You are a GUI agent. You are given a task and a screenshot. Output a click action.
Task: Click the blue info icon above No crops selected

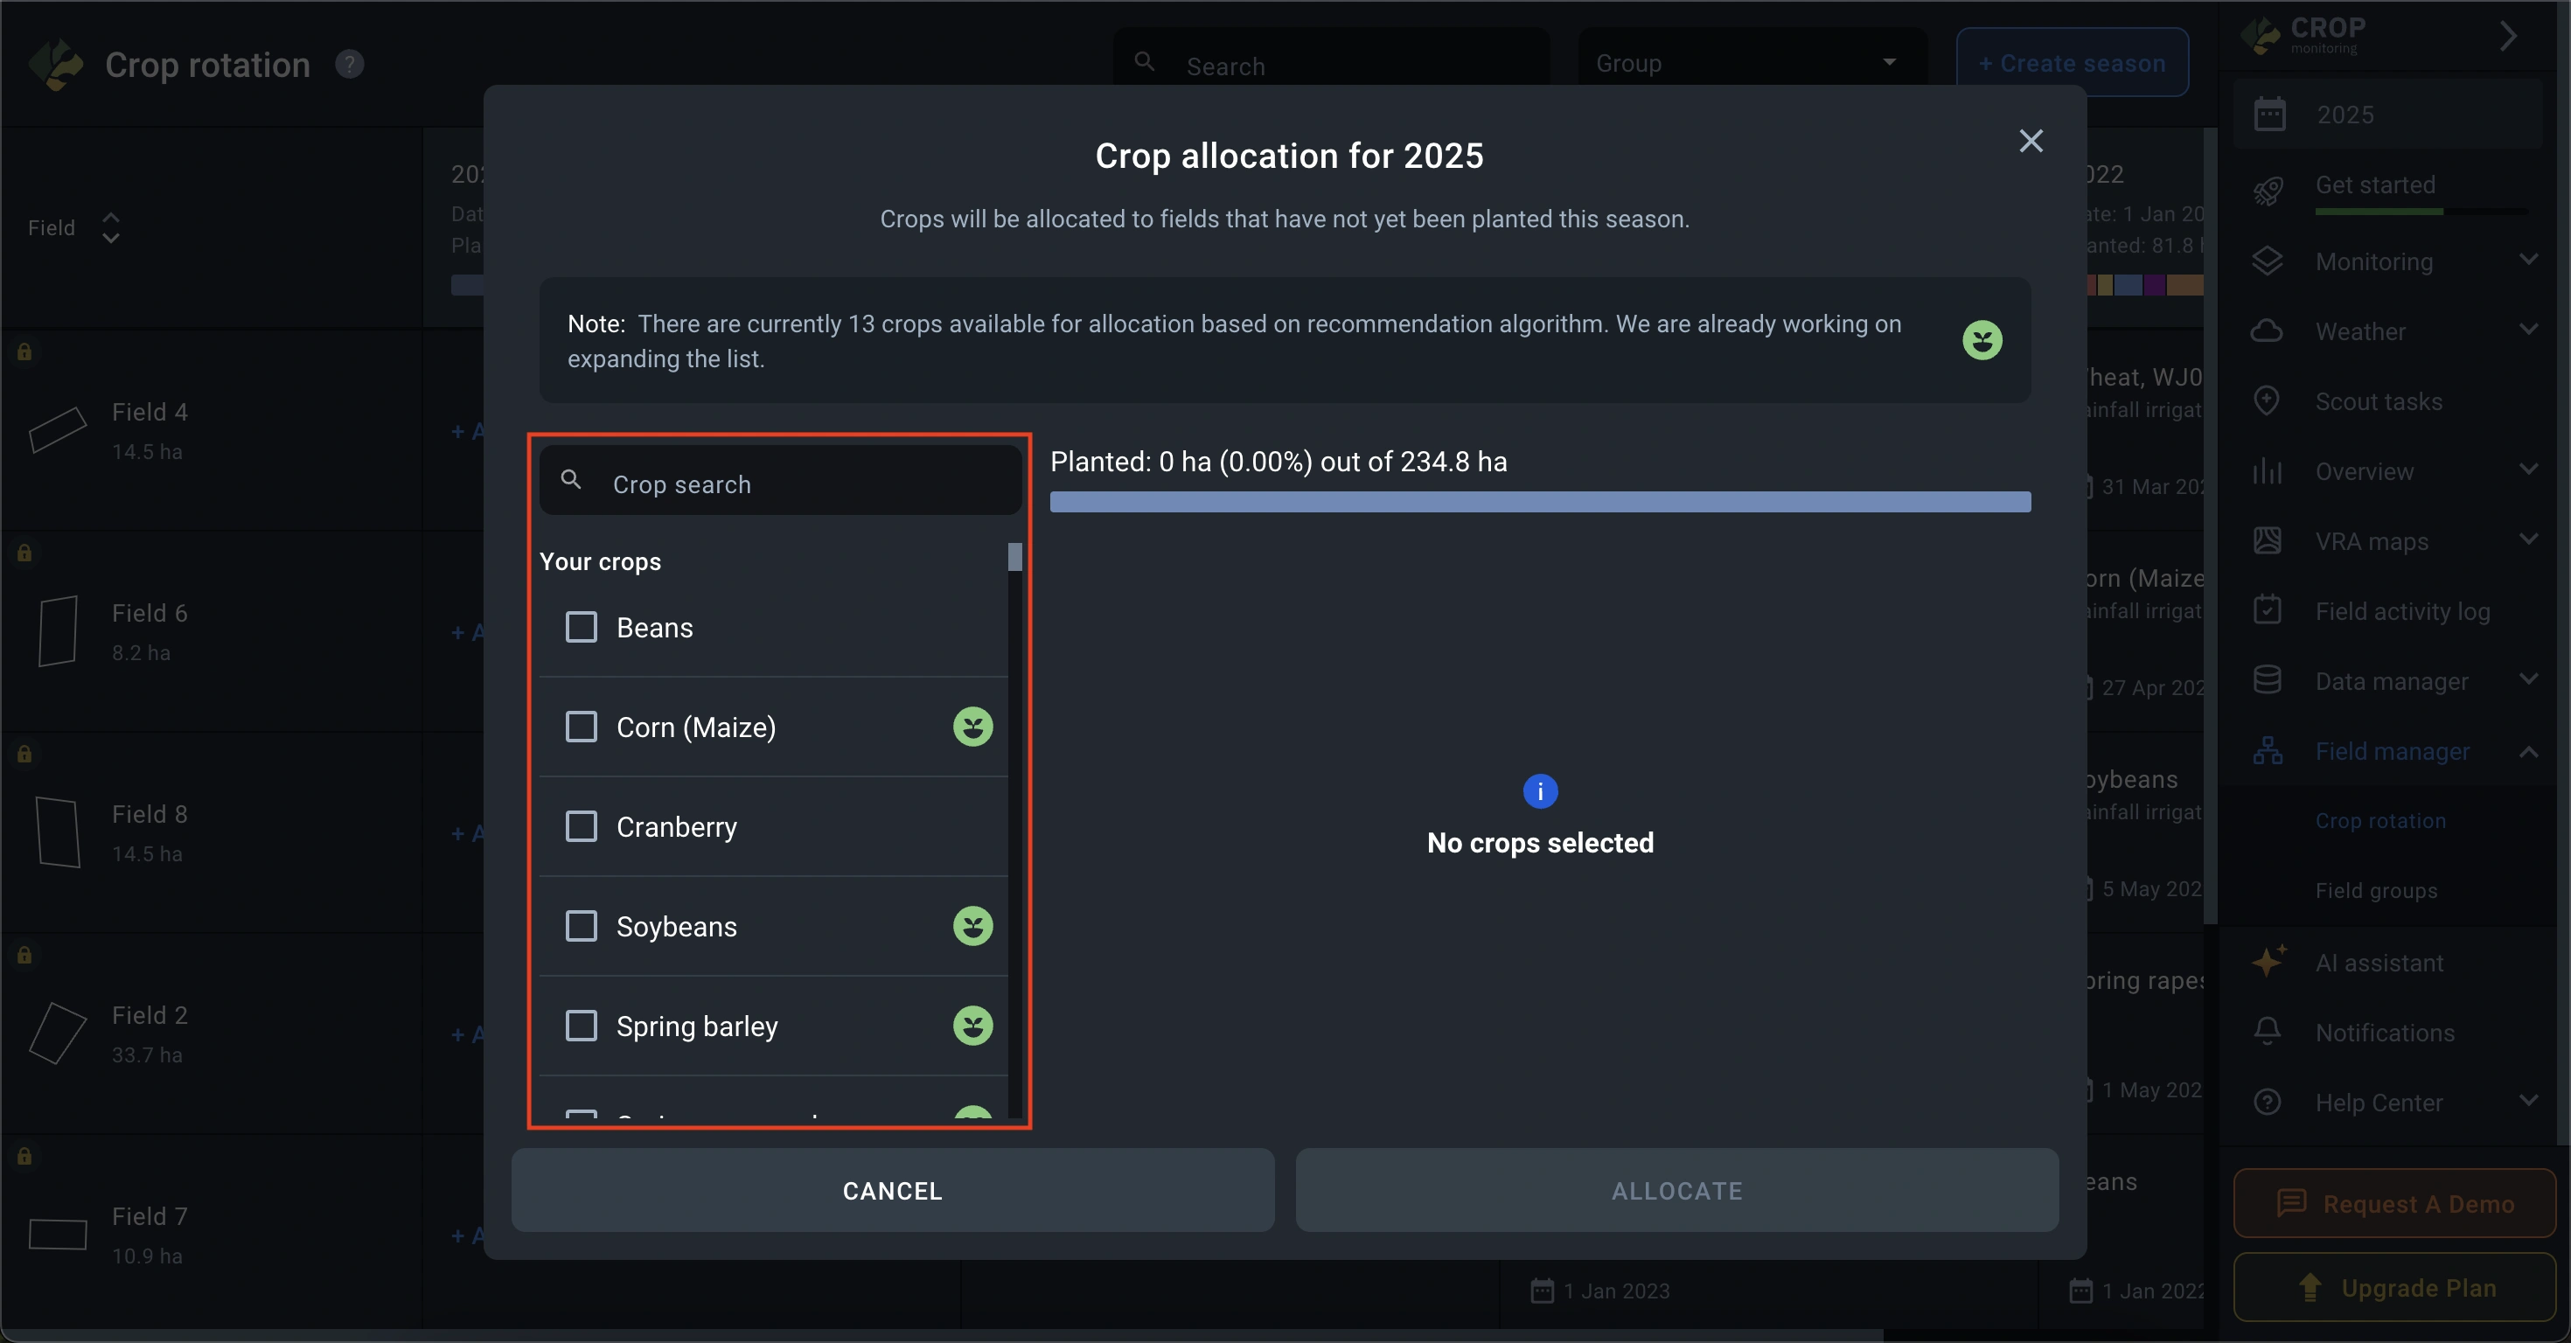tap(1540, 791)
